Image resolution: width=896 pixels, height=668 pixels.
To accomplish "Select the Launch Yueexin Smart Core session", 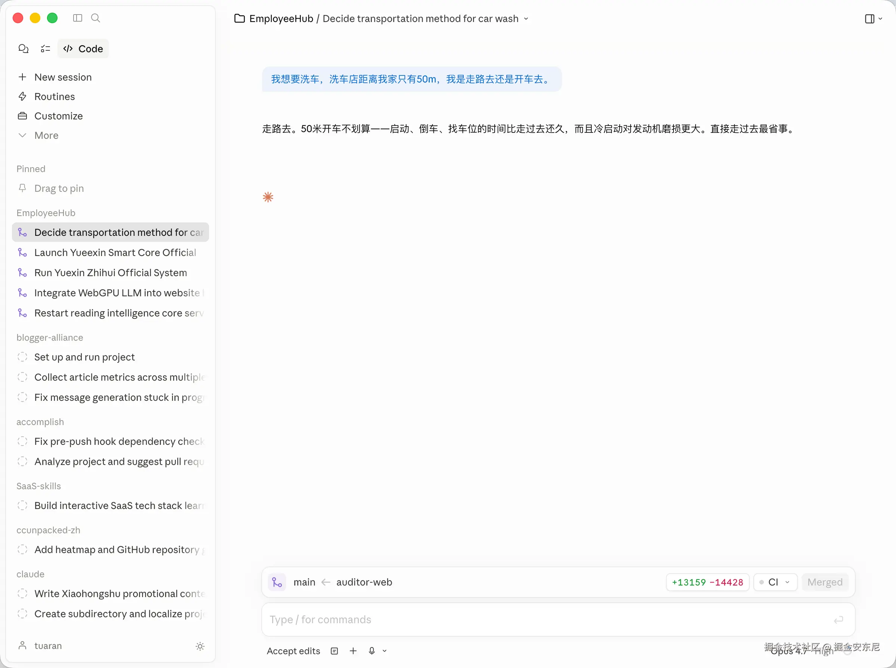I will (x=115, y=252).
